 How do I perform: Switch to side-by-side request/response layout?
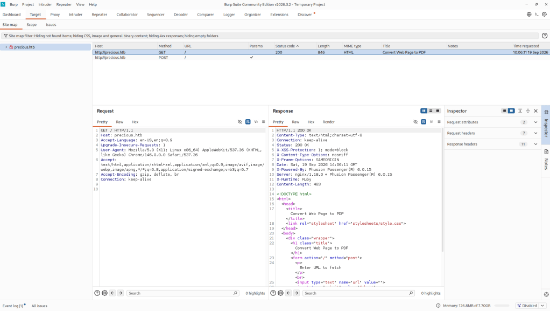tap(424, 111)
